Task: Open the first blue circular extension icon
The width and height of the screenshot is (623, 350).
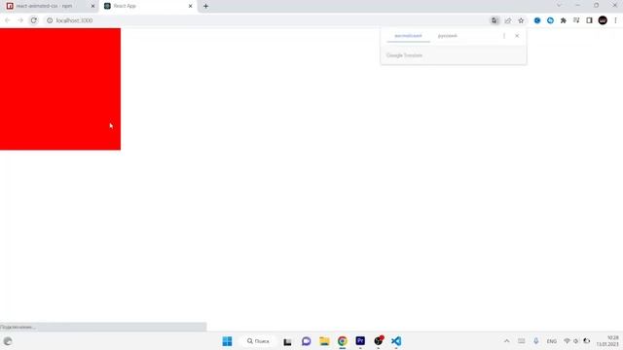Action: click(x=537, y=20)
